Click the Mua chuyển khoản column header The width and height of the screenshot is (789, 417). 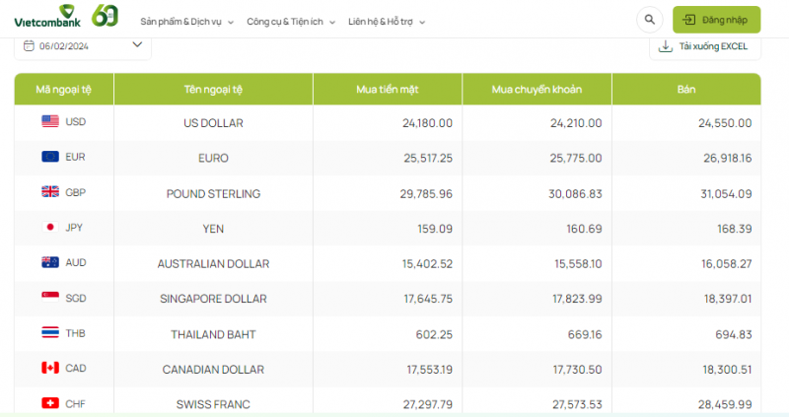click(537, 90)
